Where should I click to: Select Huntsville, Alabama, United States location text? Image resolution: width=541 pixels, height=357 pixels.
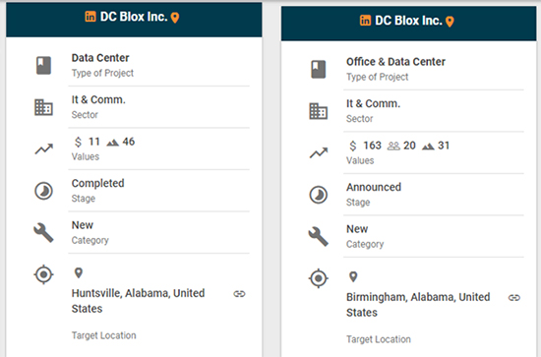(x=138, y=301)
